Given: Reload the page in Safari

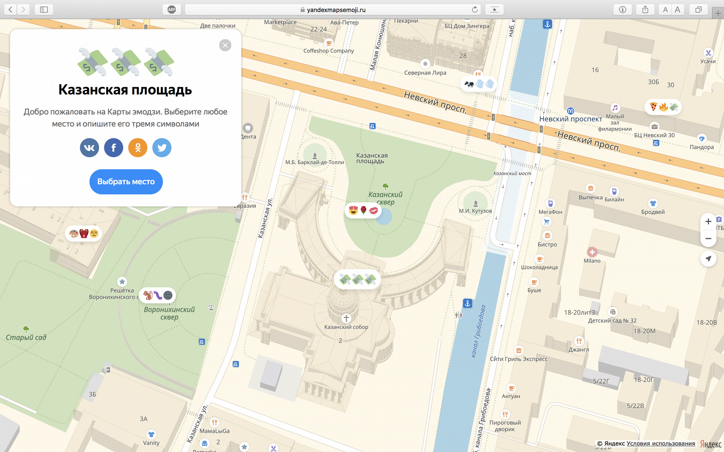Looking at the screenshot, I should pyautogui.click(x=475, y=10).
